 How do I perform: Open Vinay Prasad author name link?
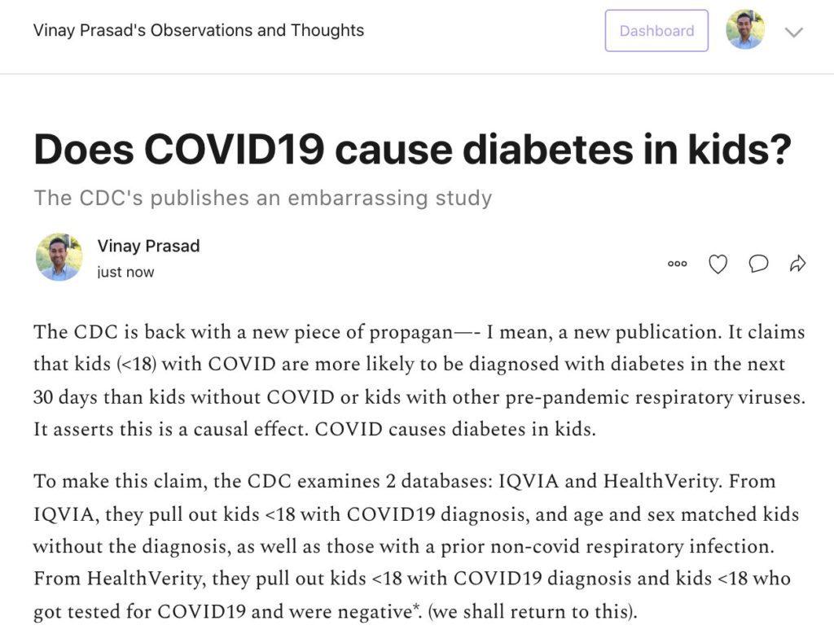(148, 246)
